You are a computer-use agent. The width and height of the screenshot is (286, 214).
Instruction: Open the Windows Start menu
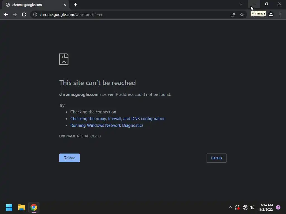[9, 207]
